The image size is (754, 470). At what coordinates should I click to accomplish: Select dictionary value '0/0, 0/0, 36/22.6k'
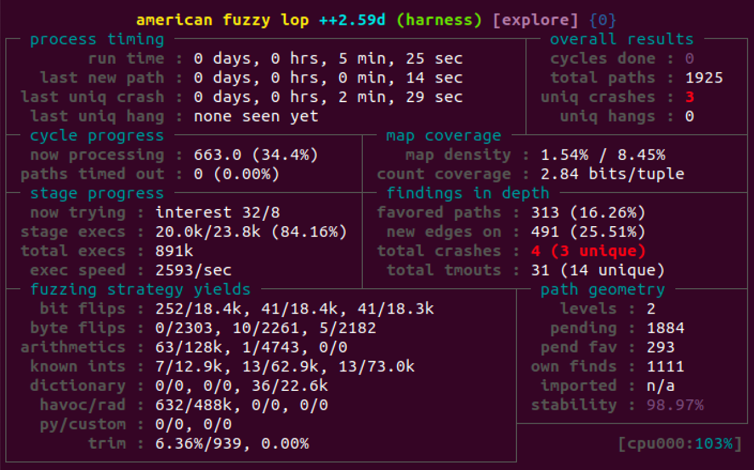pos(241,386)
